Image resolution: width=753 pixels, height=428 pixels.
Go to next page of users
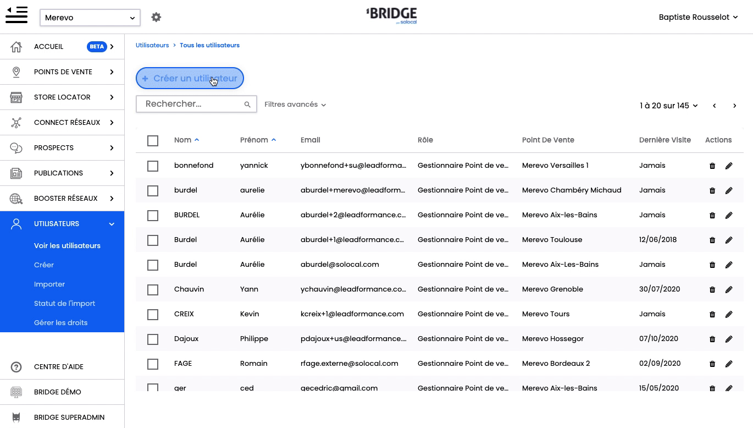point(734,106)
